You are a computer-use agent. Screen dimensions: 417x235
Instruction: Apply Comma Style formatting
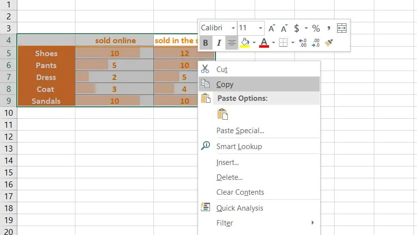tap(329, 28)
